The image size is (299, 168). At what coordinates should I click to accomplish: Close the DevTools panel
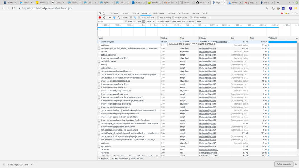(x=296, y=13)
